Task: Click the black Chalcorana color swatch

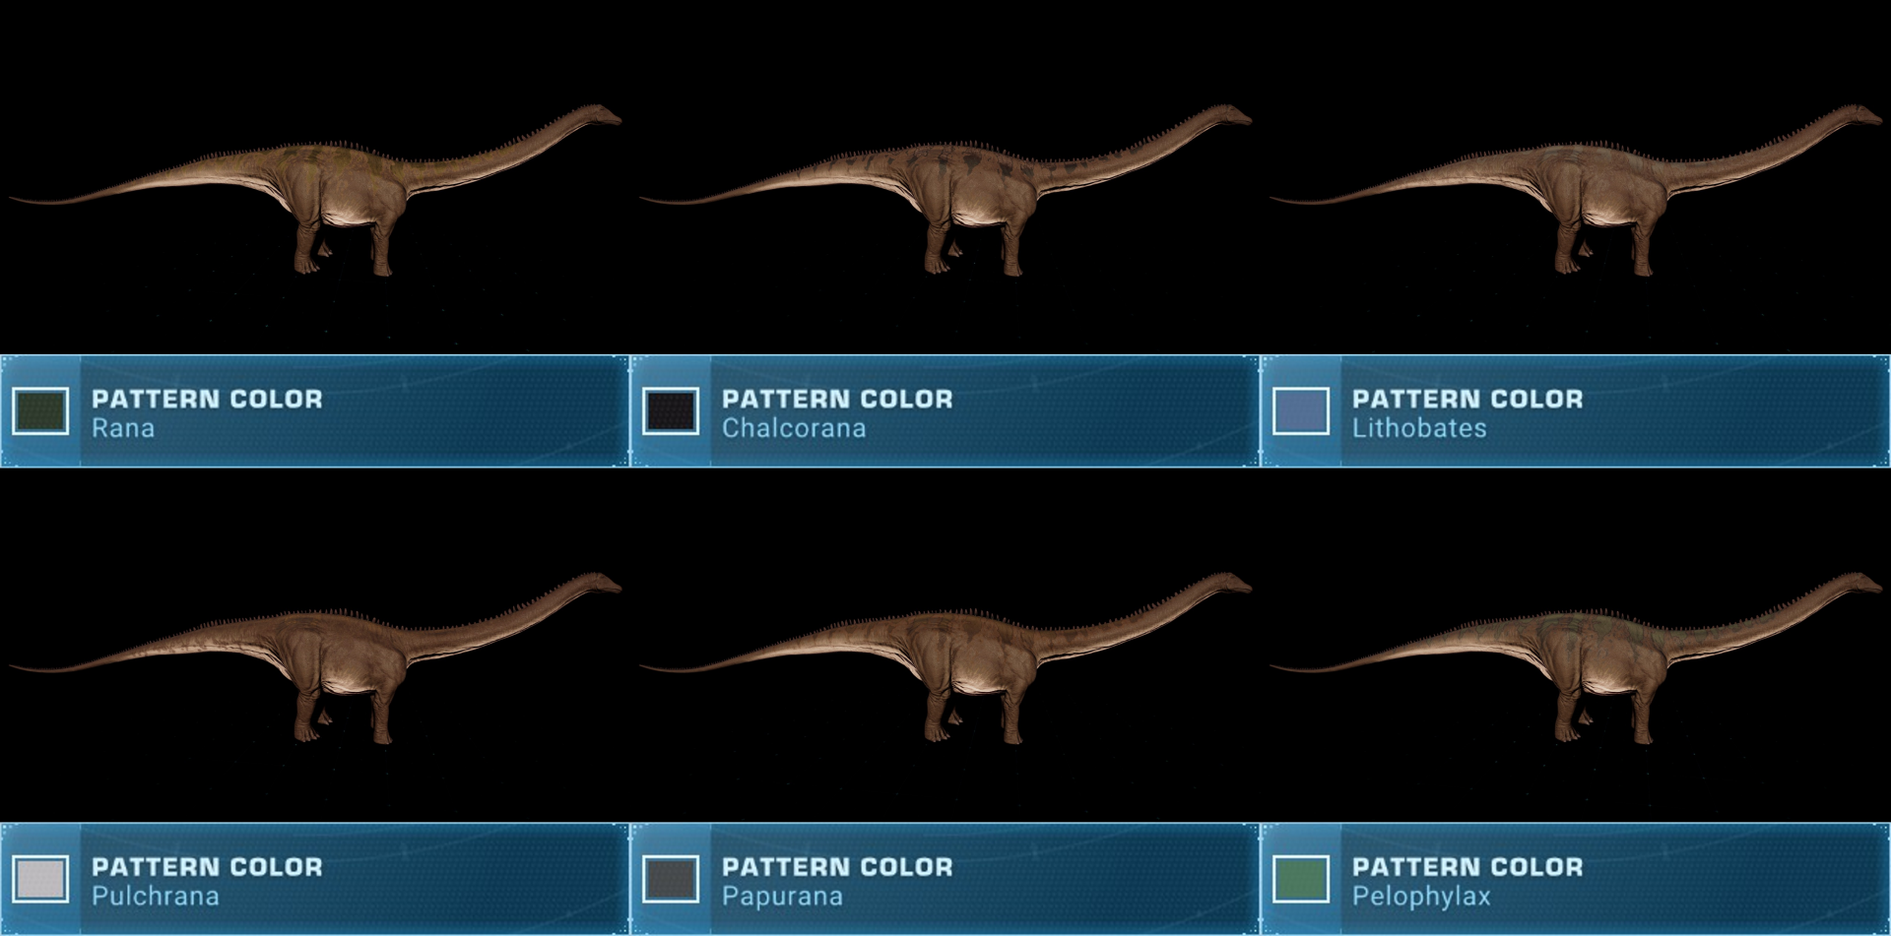Action: (x=671, y=411)
